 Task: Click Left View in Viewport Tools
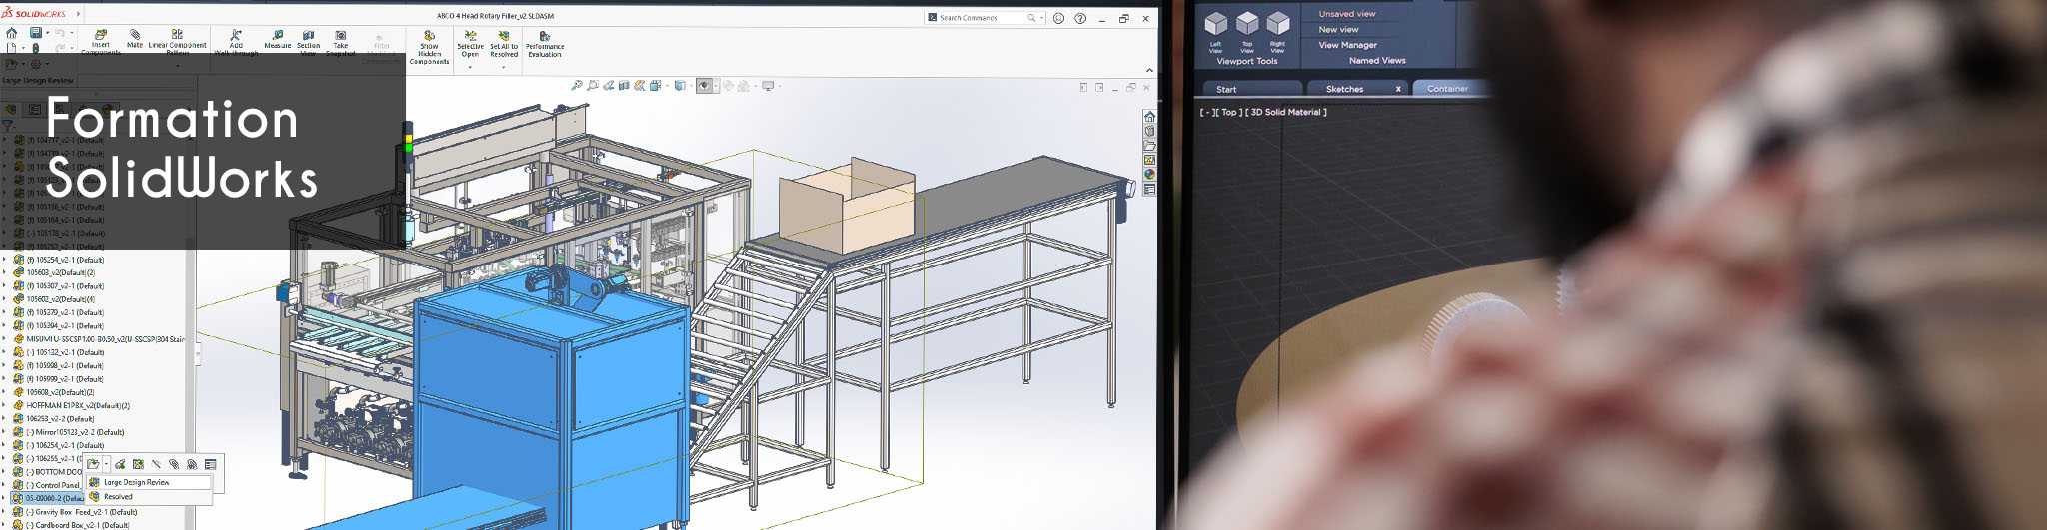coord(1215,31)
